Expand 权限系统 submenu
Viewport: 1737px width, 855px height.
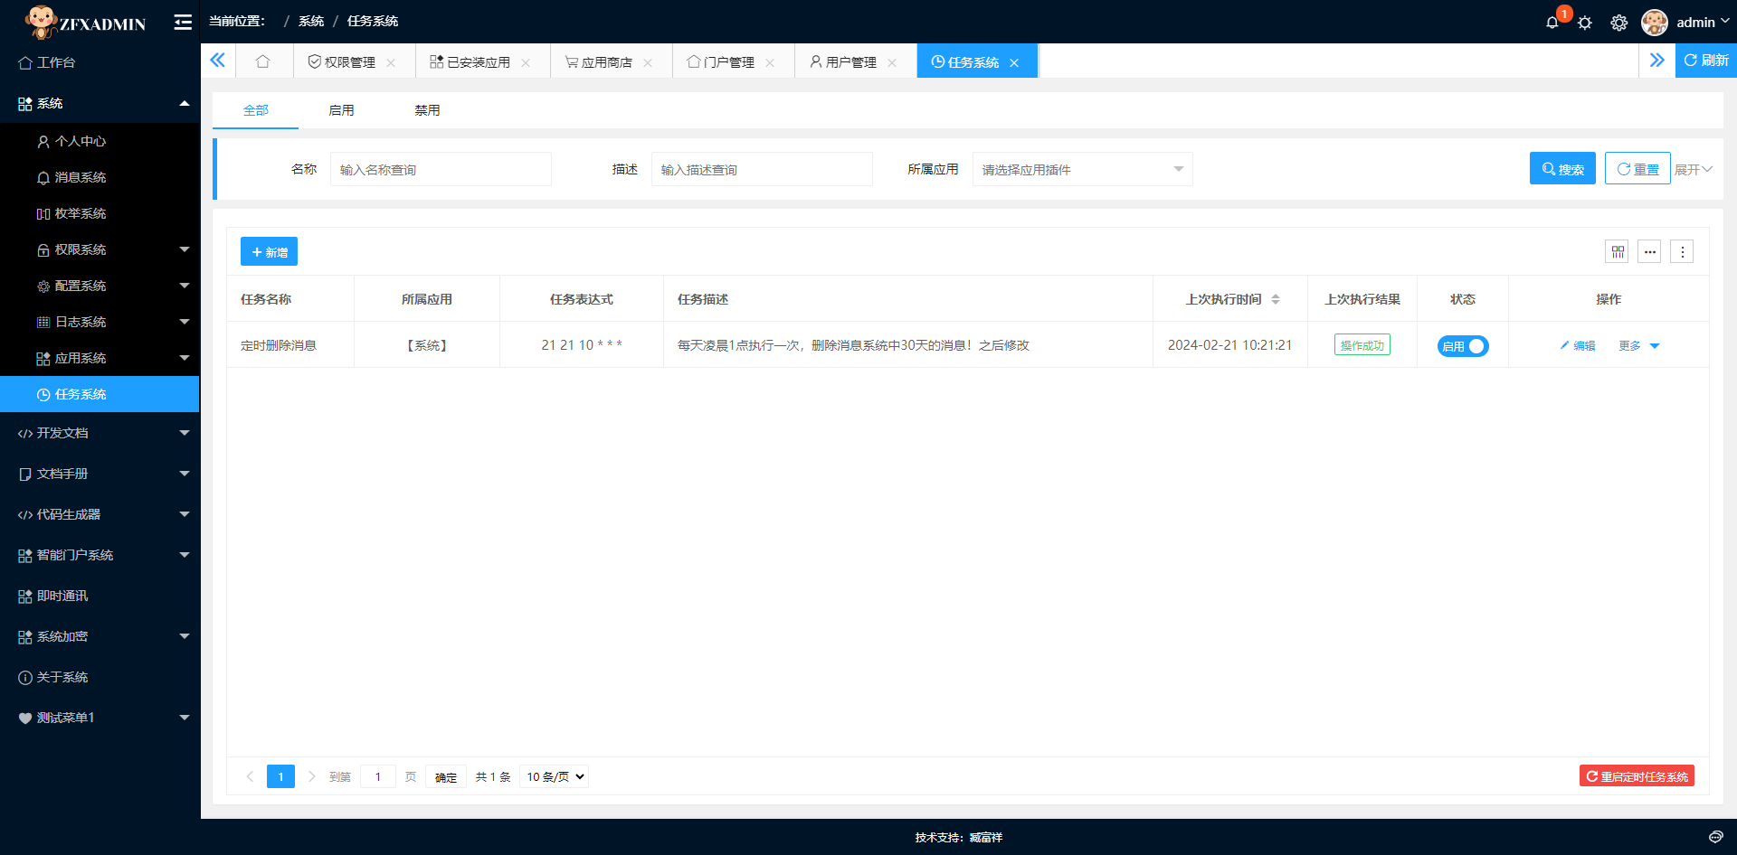coord(100,249)
